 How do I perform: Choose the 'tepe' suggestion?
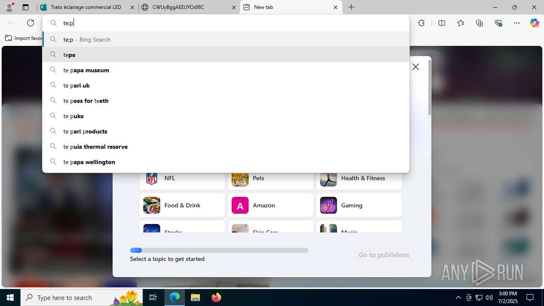click(x=226, y=54)
